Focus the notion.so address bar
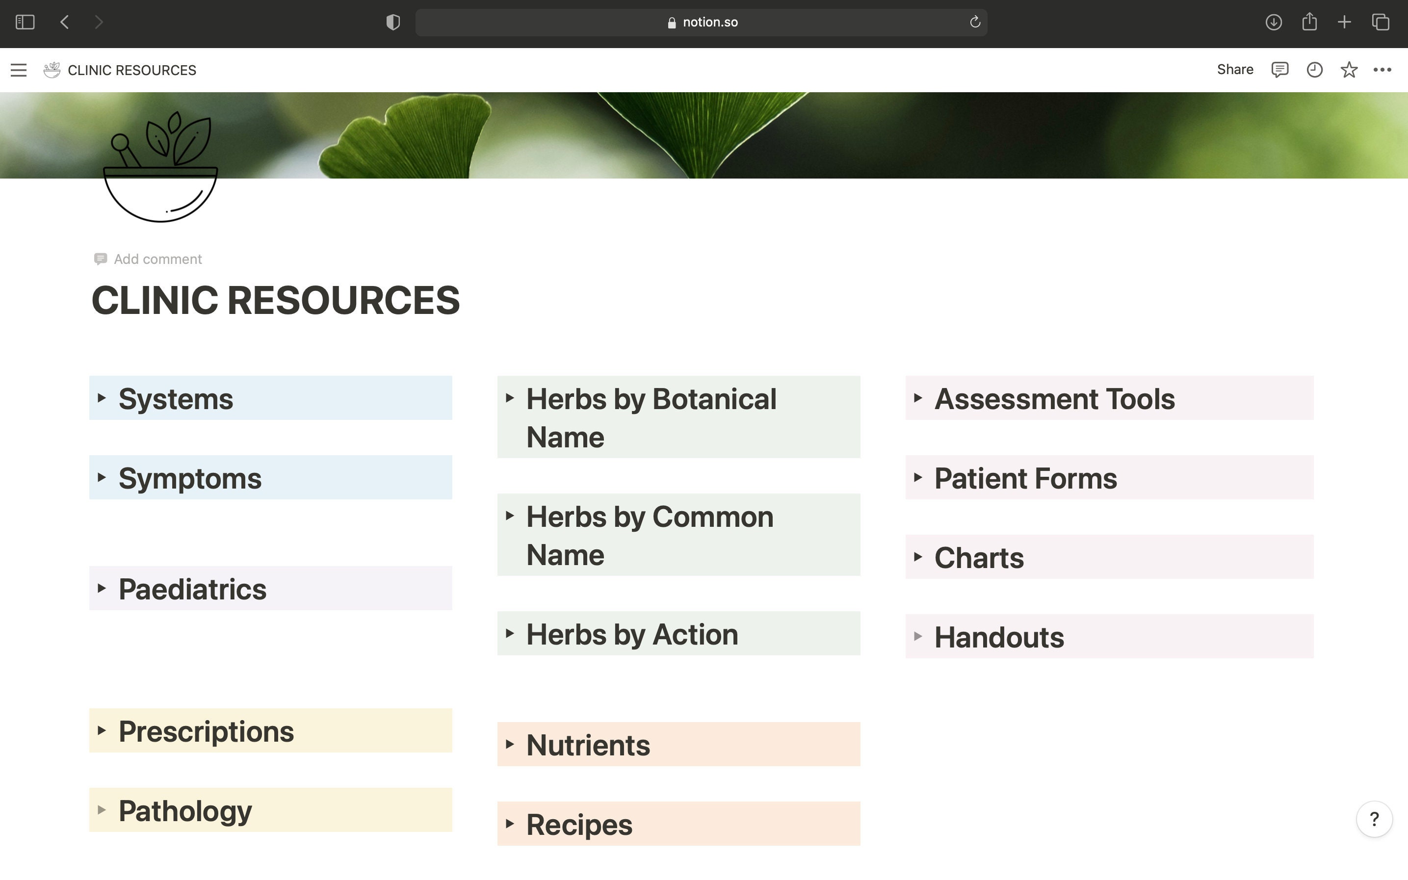The image size is (1408, 880). (702, 22)
